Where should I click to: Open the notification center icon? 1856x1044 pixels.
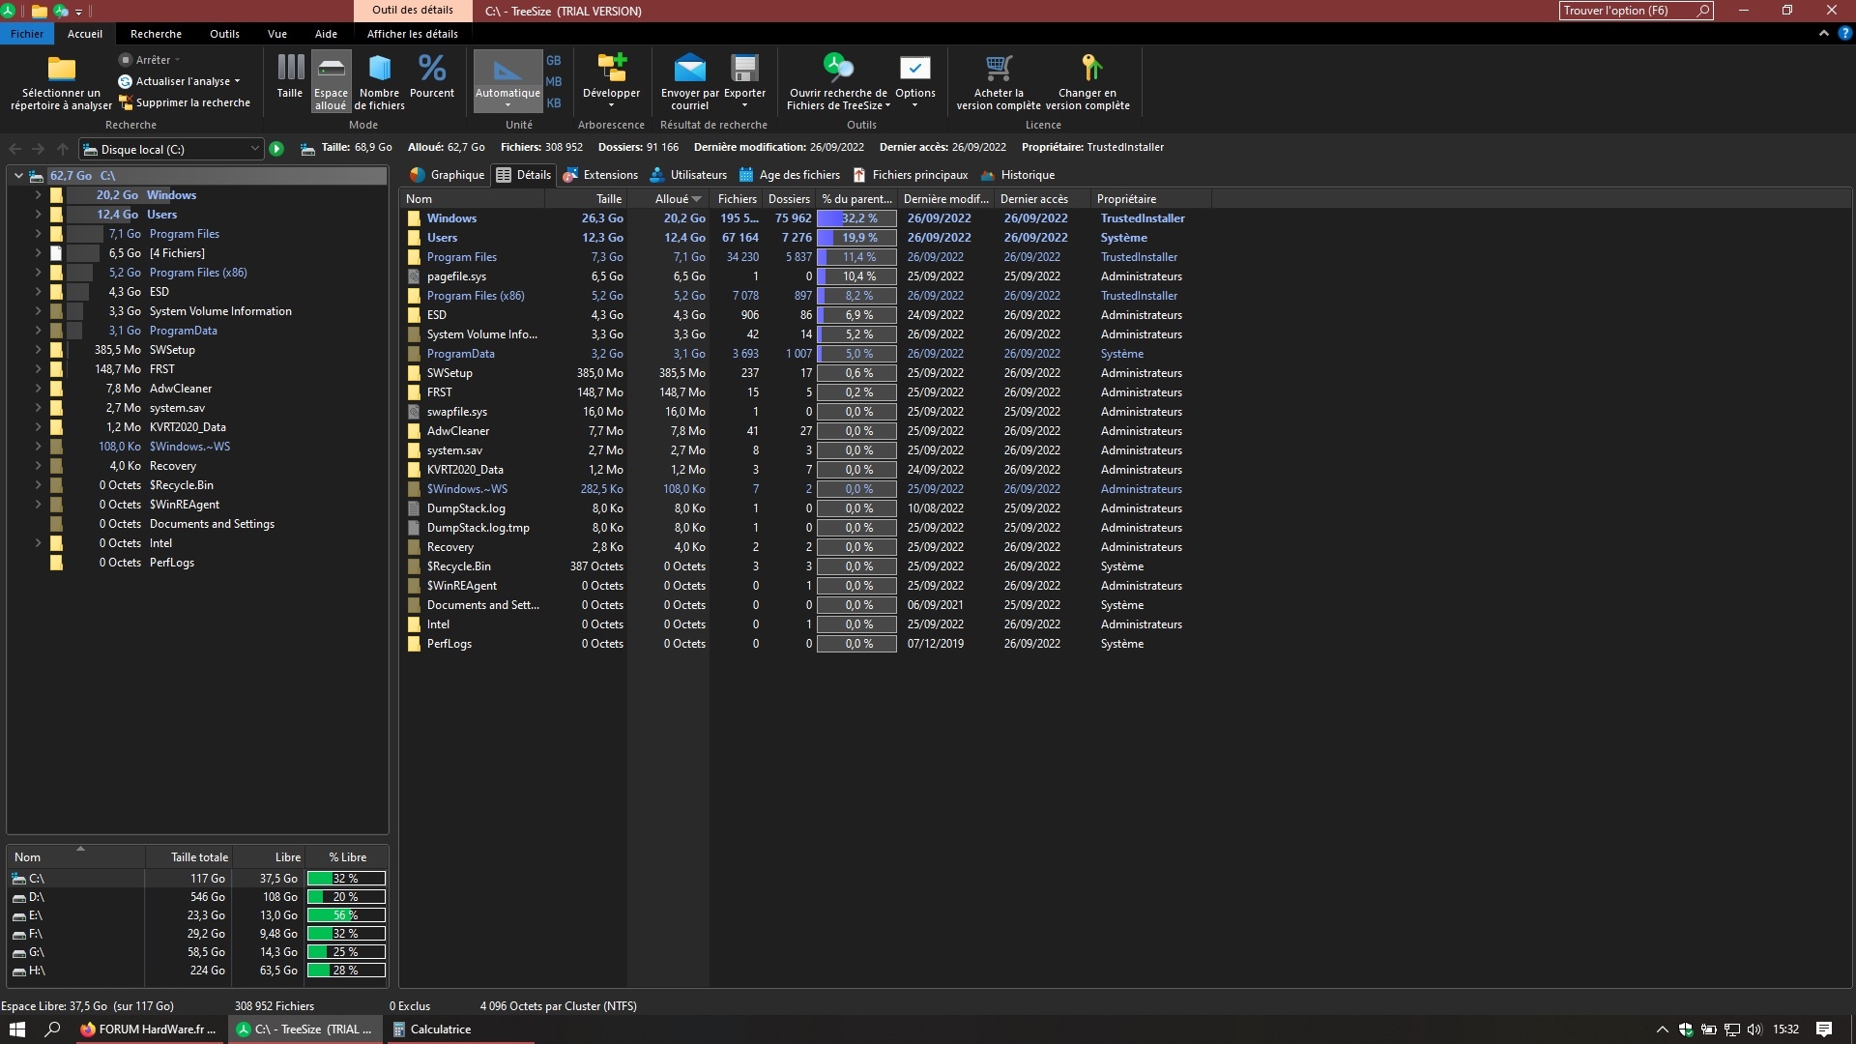(x=1824, y=1029)
